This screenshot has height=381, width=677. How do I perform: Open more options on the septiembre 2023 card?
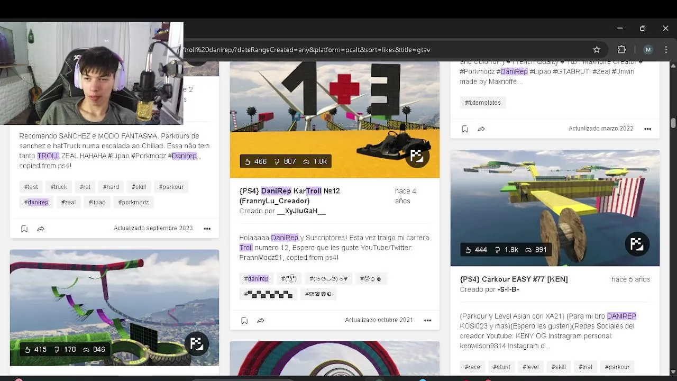(x=207, y=229)
